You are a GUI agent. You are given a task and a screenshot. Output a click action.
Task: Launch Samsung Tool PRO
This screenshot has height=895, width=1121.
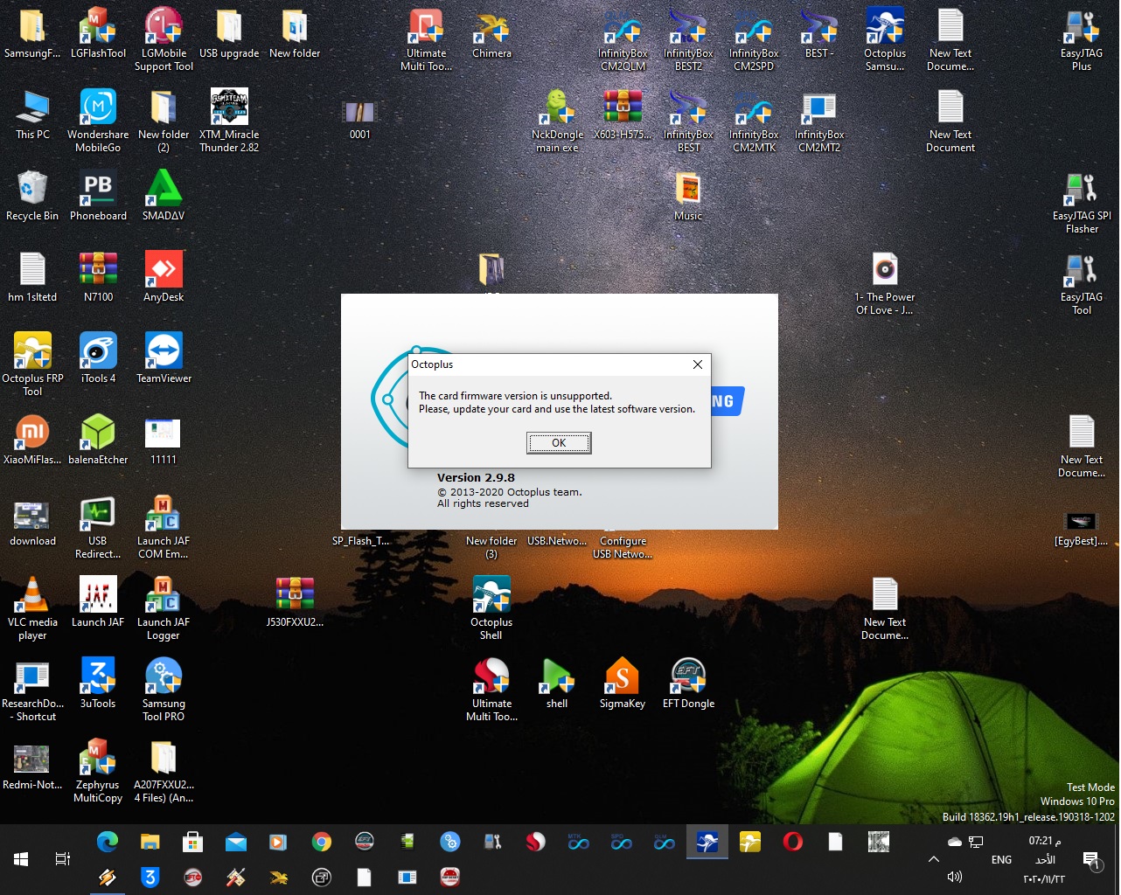(164, 690)
